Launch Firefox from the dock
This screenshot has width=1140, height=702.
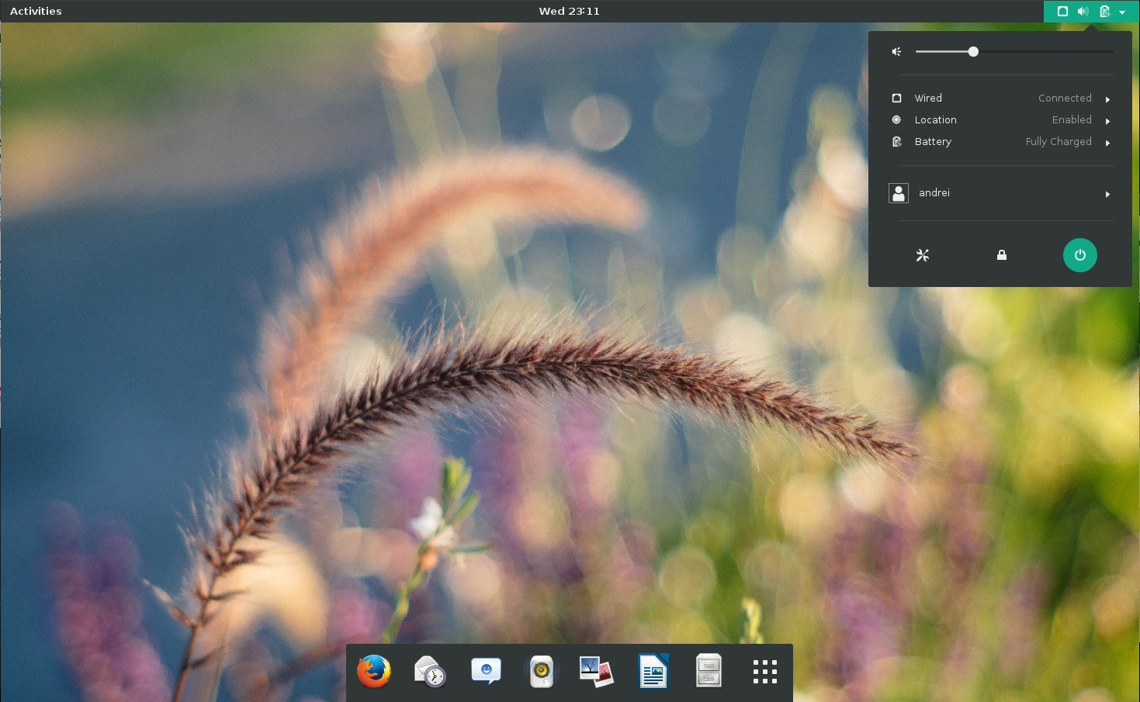pos(374,672)
